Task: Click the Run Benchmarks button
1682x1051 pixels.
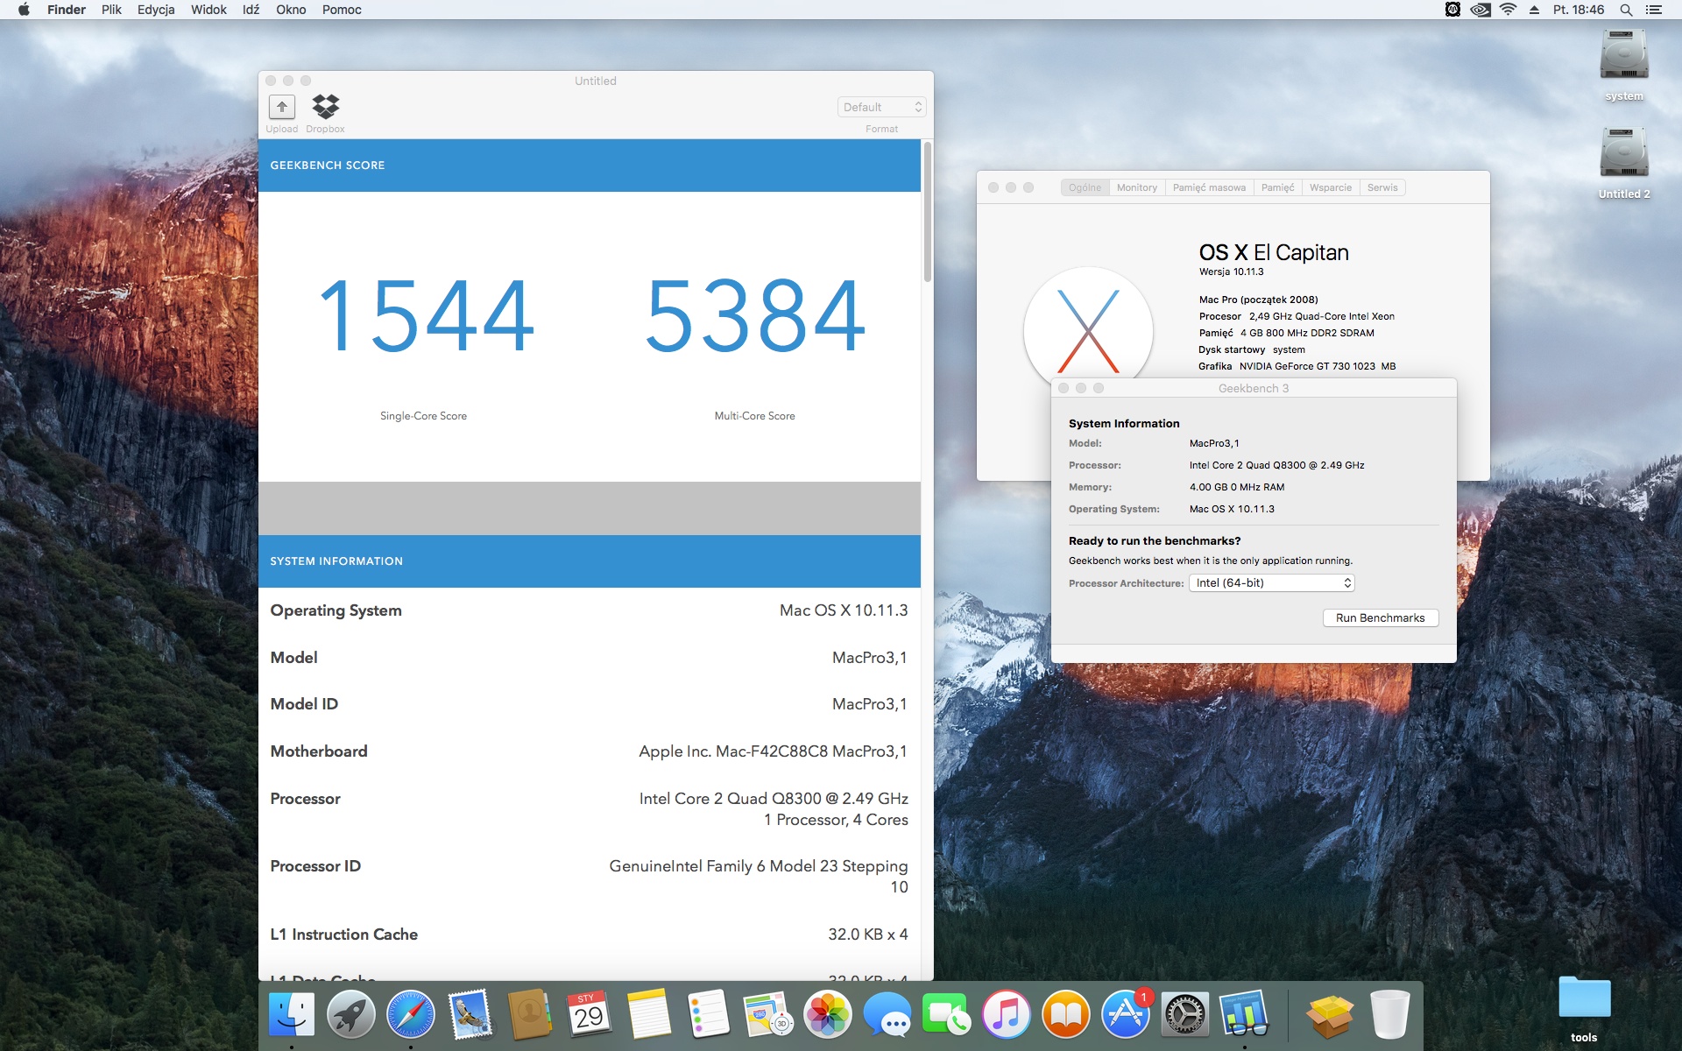Action: pos(1380,618)
